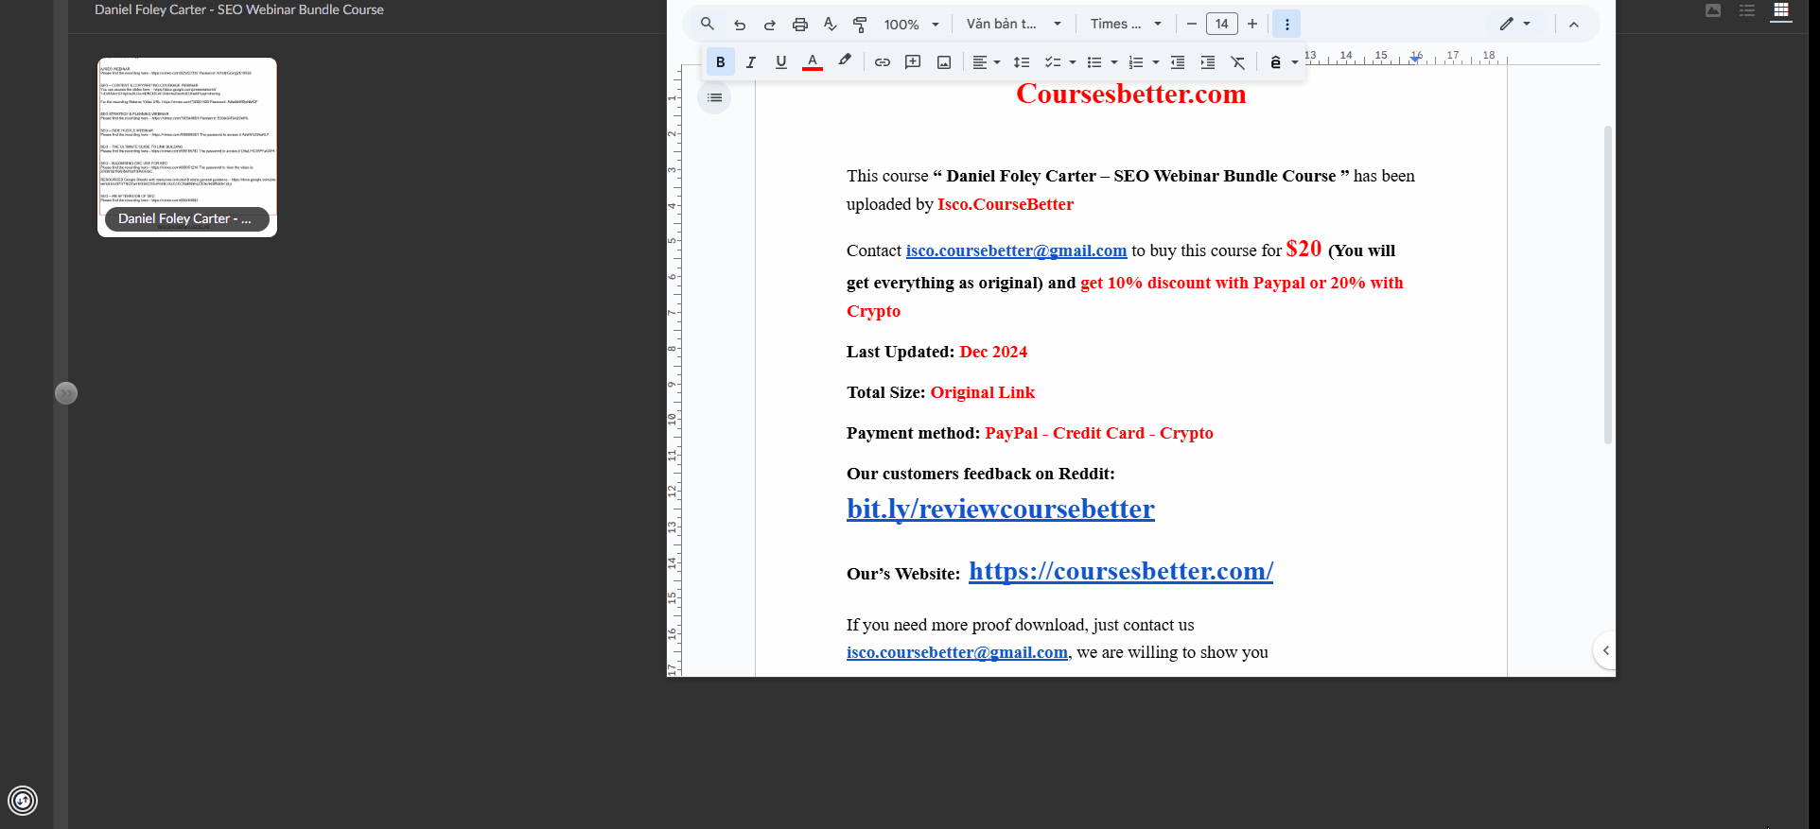Screen dimensions: 1820x829
Task: Toggle italic formatting button
Action: pyautogui.click(x=750, y=62)
